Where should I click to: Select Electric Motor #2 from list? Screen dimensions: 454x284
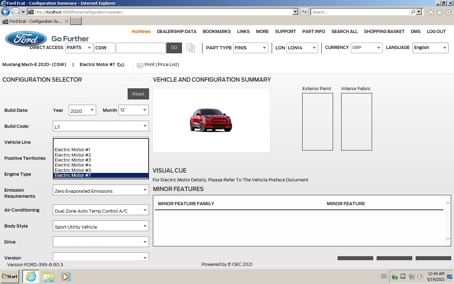101,155
